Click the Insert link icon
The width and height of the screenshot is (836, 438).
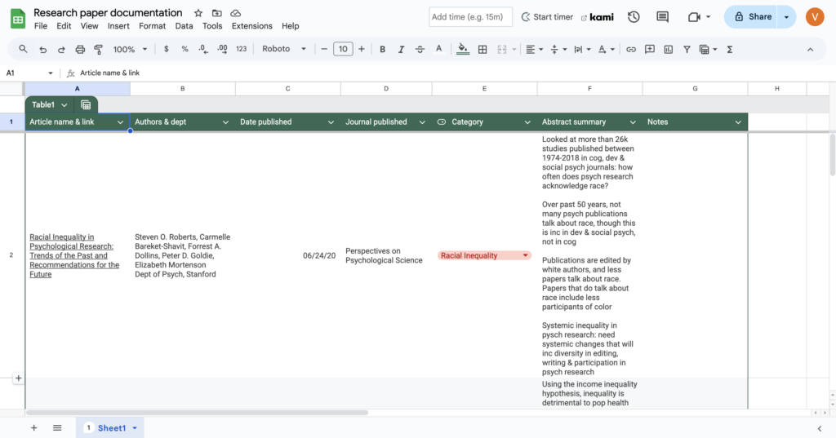coord(630,49)
